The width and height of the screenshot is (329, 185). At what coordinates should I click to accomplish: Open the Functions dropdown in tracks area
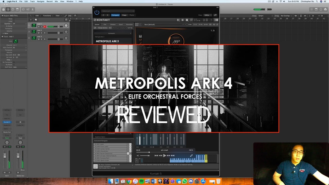click(48, 16)
